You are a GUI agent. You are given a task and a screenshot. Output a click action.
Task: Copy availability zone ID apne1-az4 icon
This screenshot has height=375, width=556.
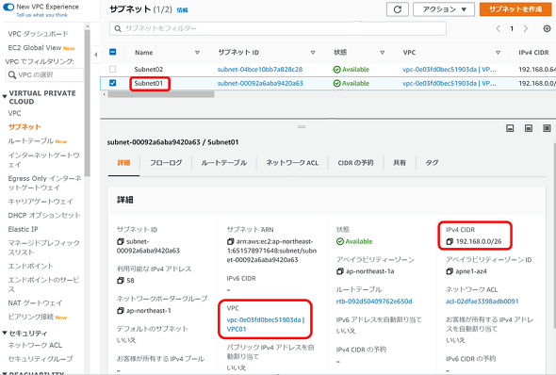tap(450, 271)
